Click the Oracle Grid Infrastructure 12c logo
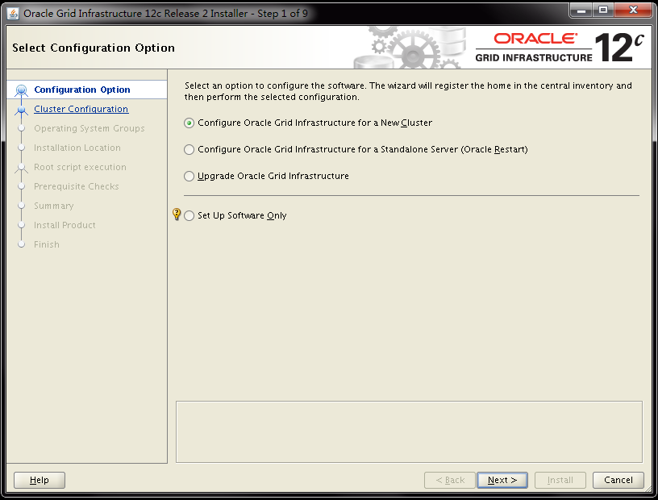This screenshot has width=658, height=500. click(x=560, y=48)
